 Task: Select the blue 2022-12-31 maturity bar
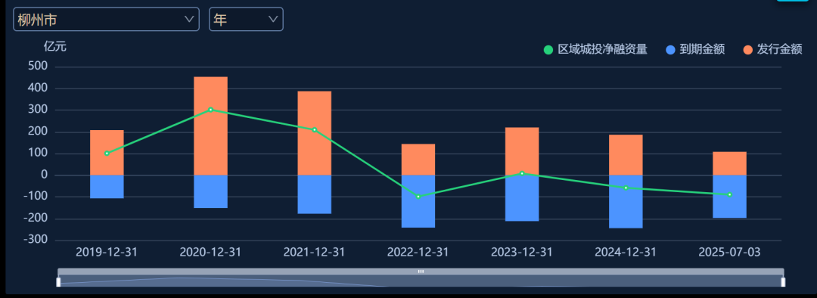418,201
